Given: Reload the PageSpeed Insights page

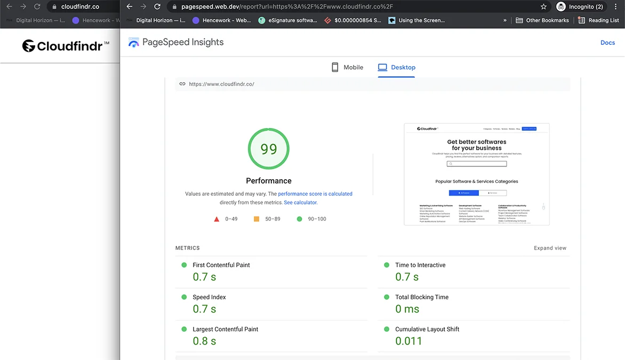Looking at the screenshot, I should point(157,6).
